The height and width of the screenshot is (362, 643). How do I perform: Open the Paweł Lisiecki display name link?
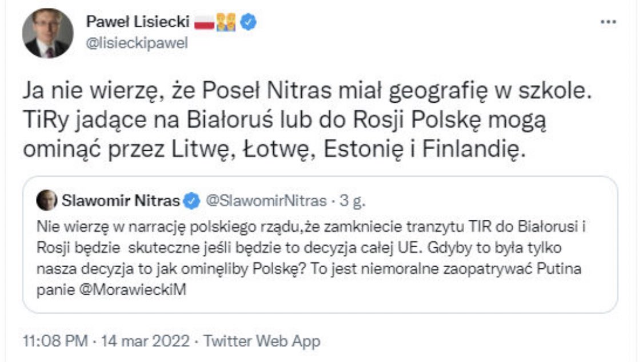[x=138, y=22]
